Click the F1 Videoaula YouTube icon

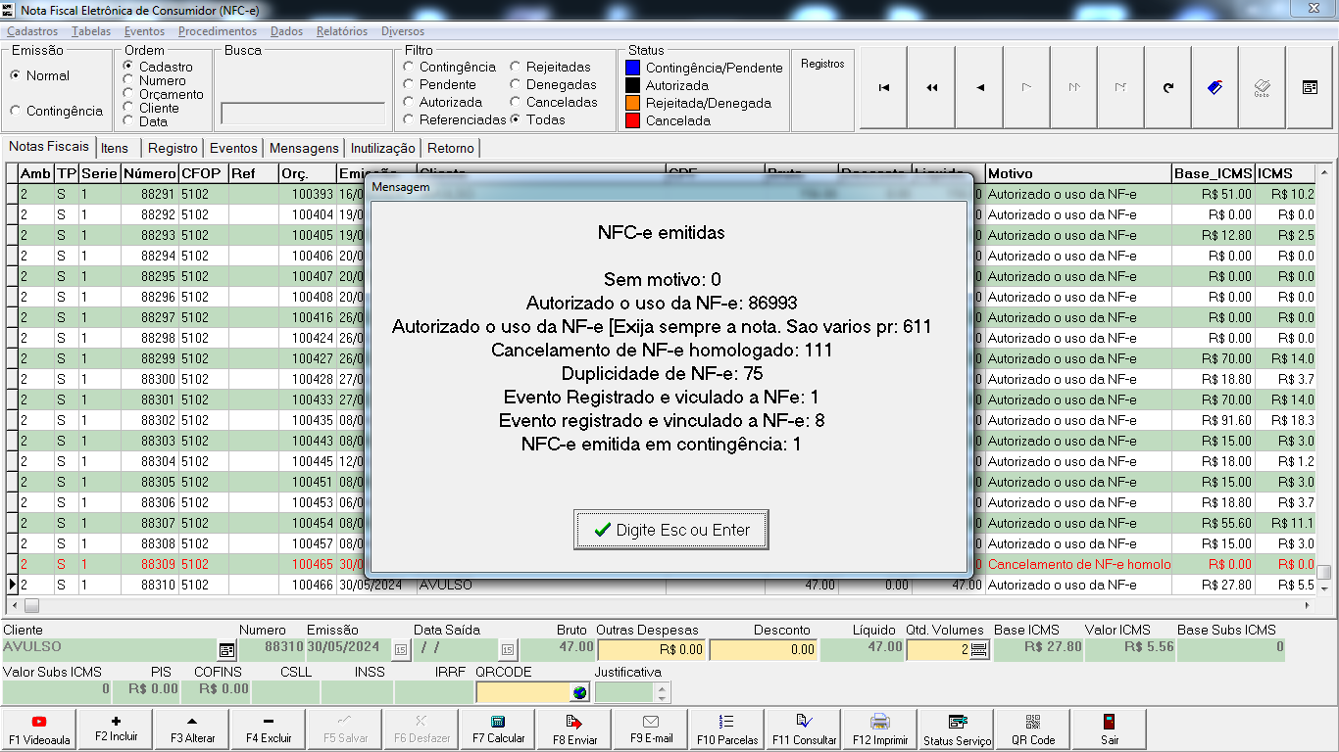39,723
